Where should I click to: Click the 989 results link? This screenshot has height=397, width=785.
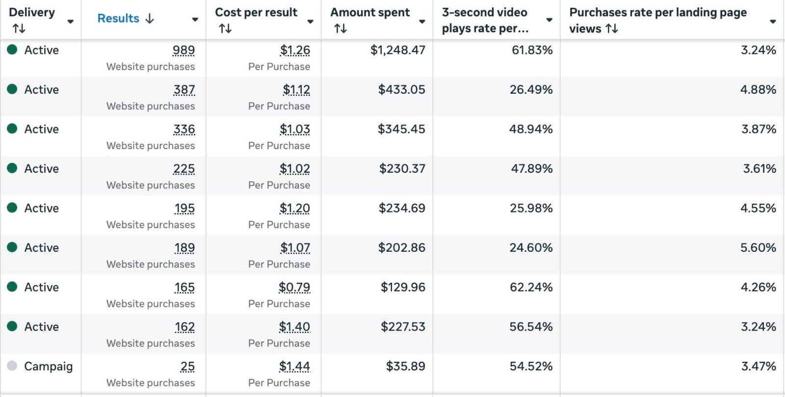(x=183, y=50)
